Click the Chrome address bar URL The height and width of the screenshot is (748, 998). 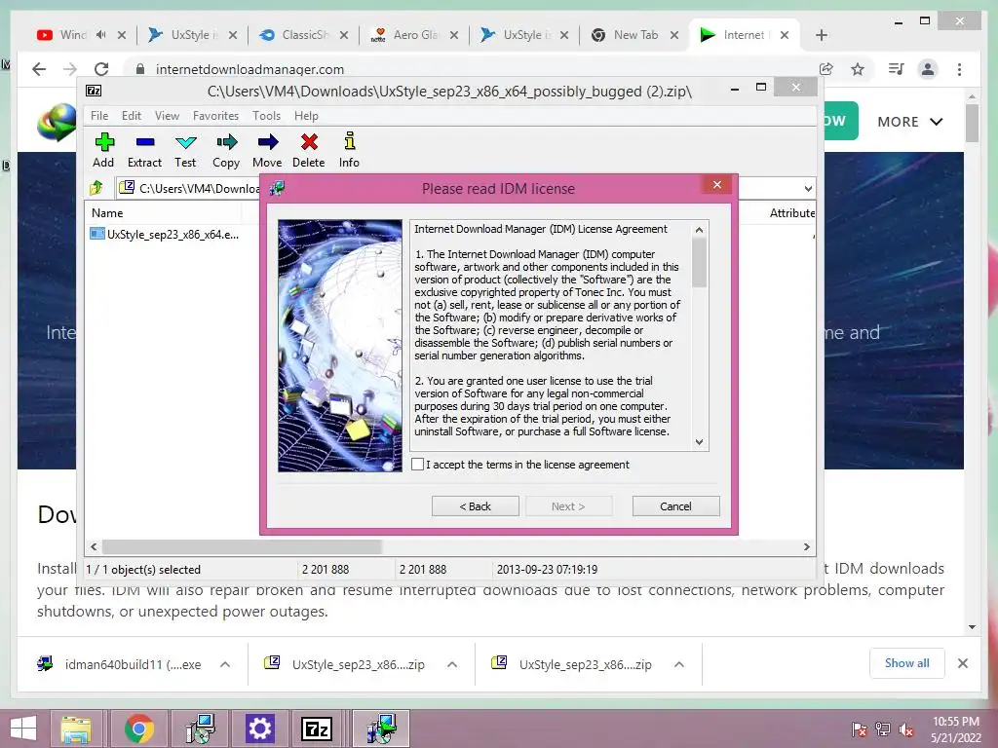click(x=249, y=69)
